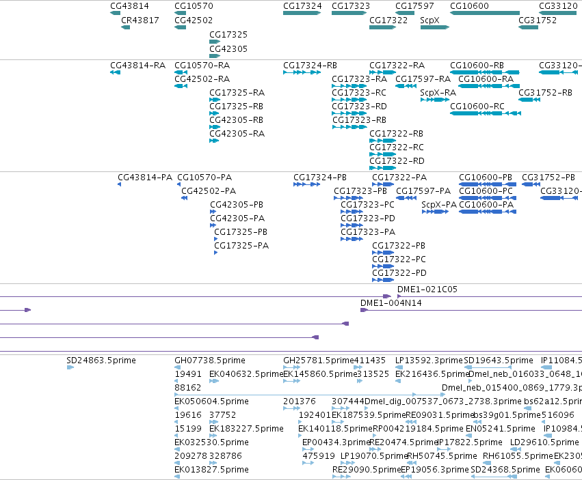
Task: Open the CG31752 gene label
Action: click(538, 20)
